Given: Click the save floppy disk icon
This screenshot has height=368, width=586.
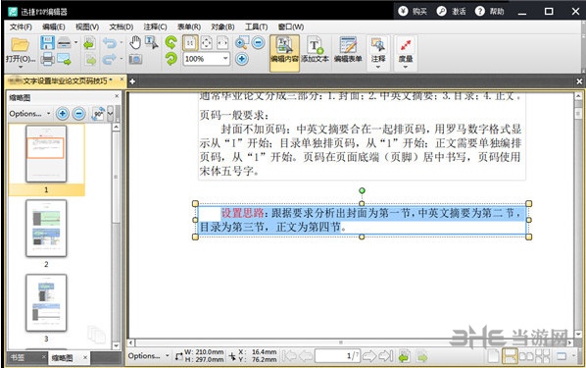Looking at the screenshot, I should 47,42.
